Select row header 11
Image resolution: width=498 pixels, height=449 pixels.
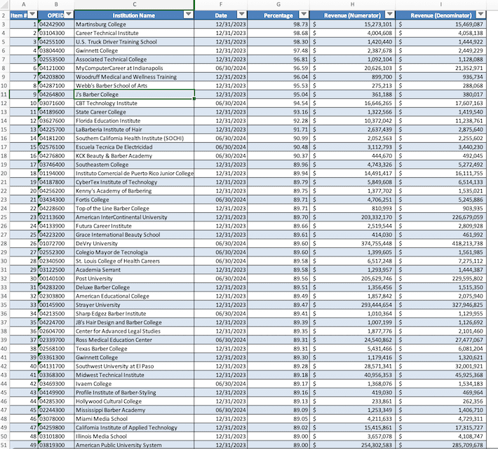(4, 95)
